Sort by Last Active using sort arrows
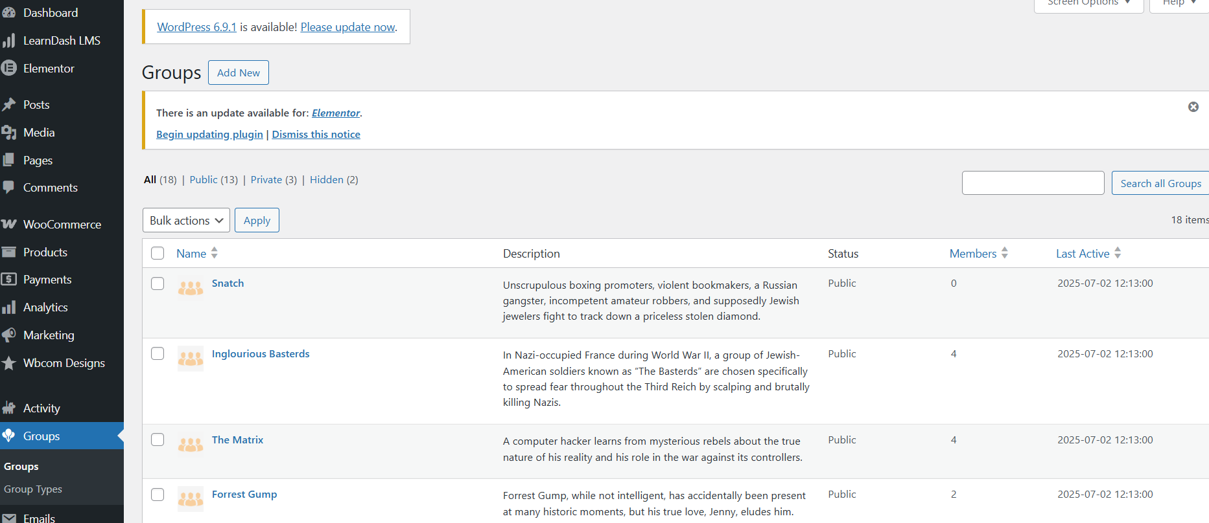This screenshot has width=1209, height=523. (1118, 253)
